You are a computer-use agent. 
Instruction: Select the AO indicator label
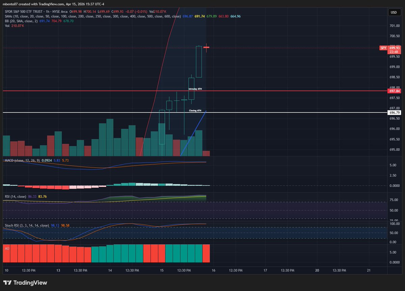point(7,248)
